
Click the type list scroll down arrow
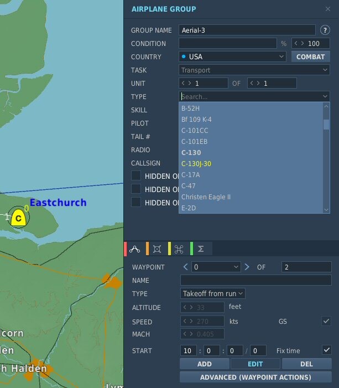tap(326, 210)
